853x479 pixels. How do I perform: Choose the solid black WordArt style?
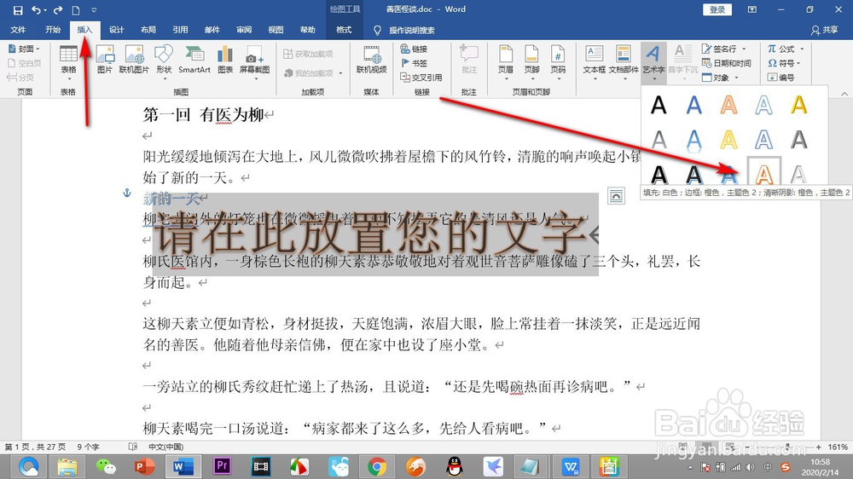pyautogui.click(x=659, y=104)
